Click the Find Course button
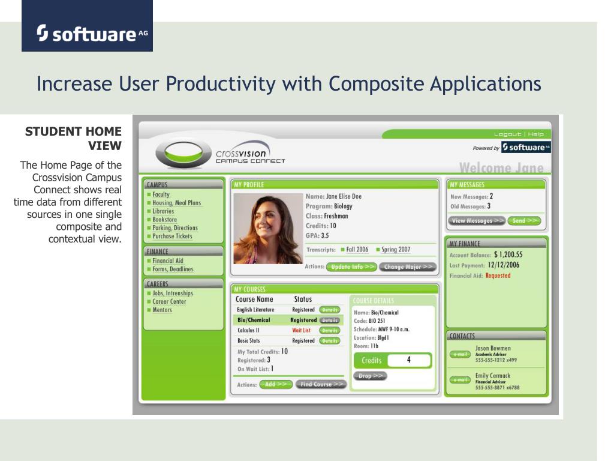 321,384
